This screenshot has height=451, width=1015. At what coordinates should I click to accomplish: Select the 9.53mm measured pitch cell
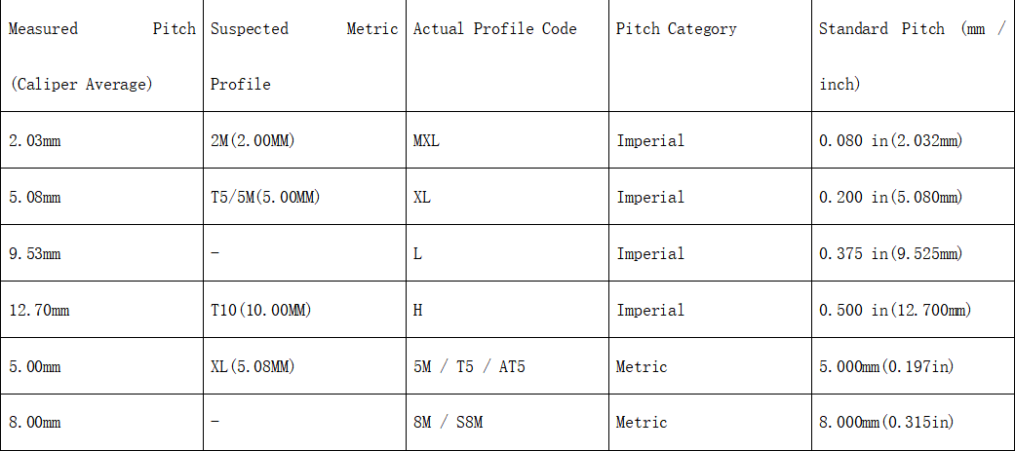pos(101,253)
